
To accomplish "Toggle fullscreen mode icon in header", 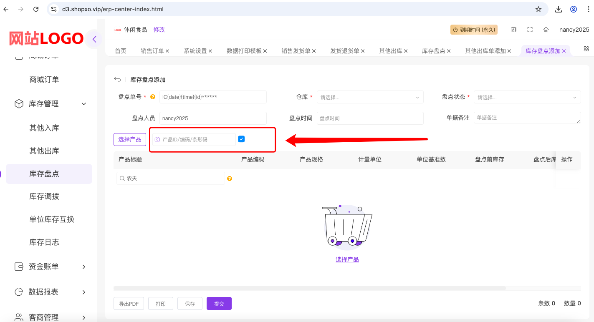I will pos(530,30).
